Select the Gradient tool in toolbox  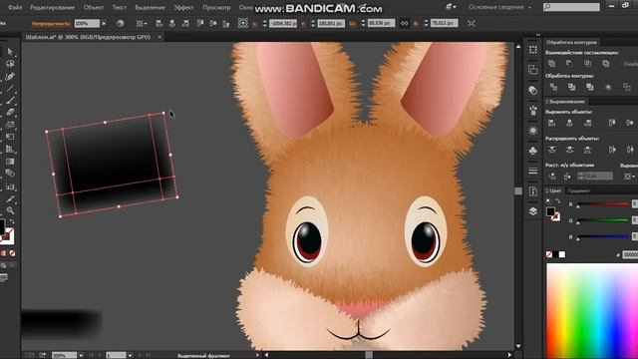pyautogui.click(x=10, y=162)
